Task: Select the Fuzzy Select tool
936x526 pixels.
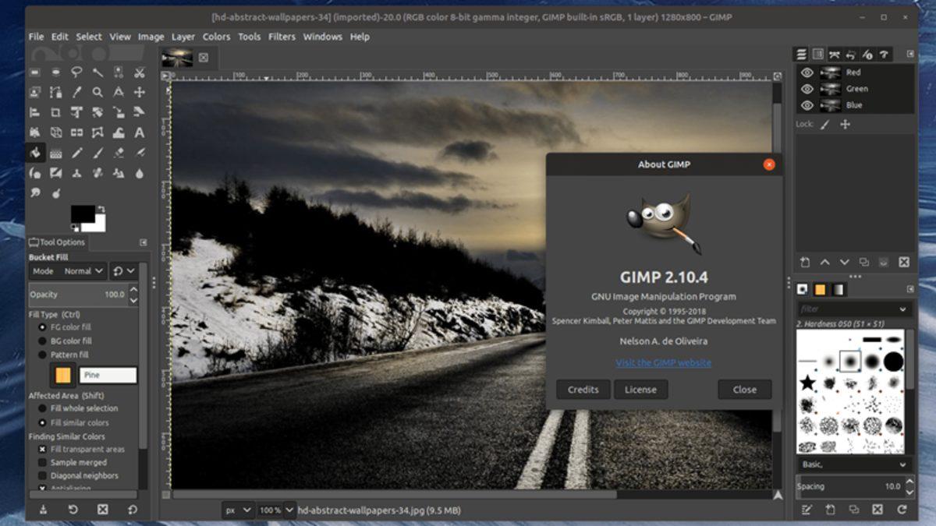Action: [x=99, y=72]
